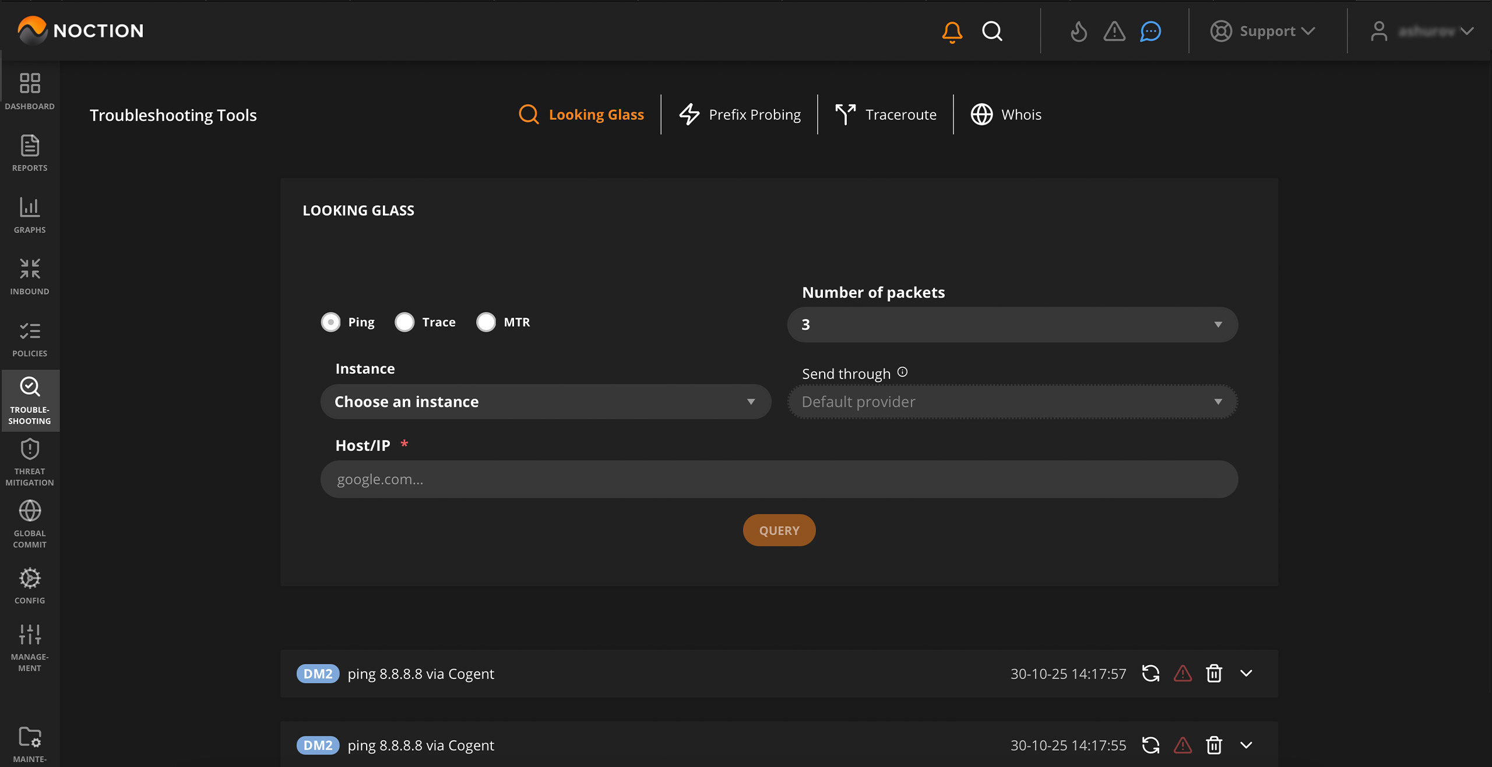Select the Ping radio button
1492x767 pixels.
(x=330, y=322)
